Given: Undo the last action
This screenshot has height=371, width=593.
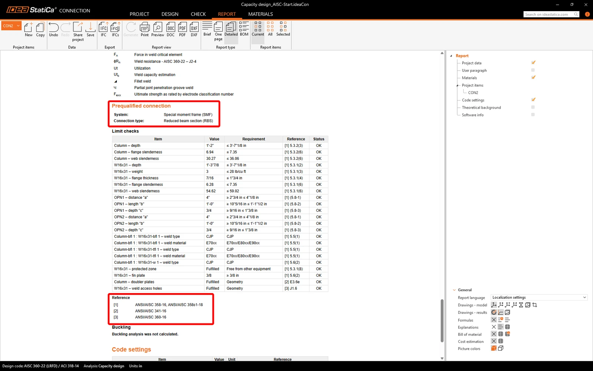Looking at the screenshot, I should (x=53, y=29).
